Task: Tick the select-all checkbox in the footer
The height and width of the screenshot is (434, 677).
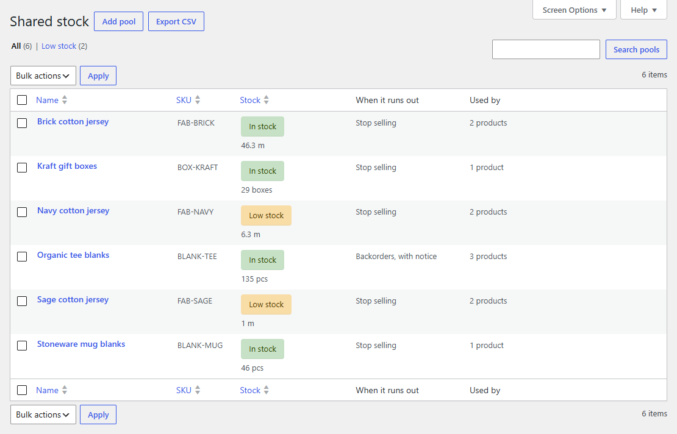Action: pyautogui.click(x=22, y=390)
